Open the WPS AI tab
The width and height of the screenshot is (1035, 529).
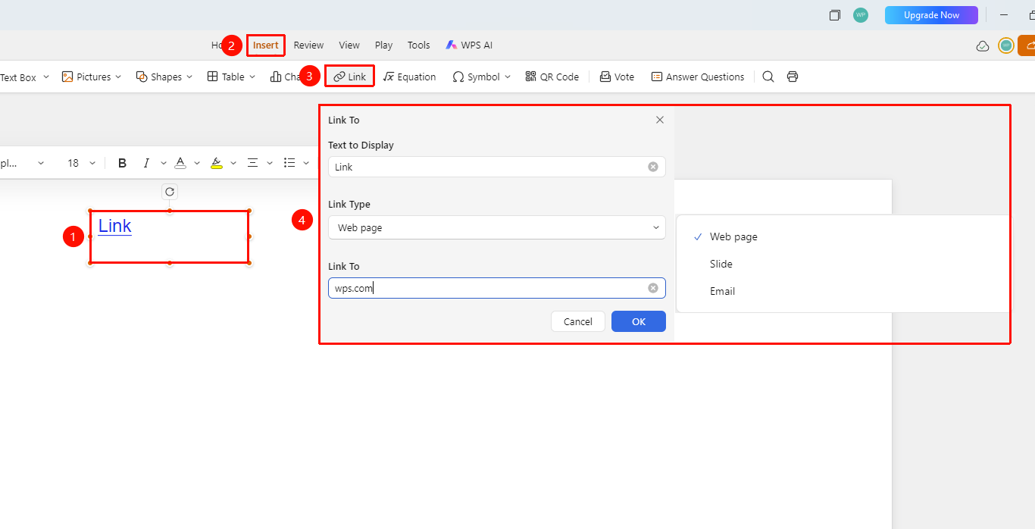point(469,45)
